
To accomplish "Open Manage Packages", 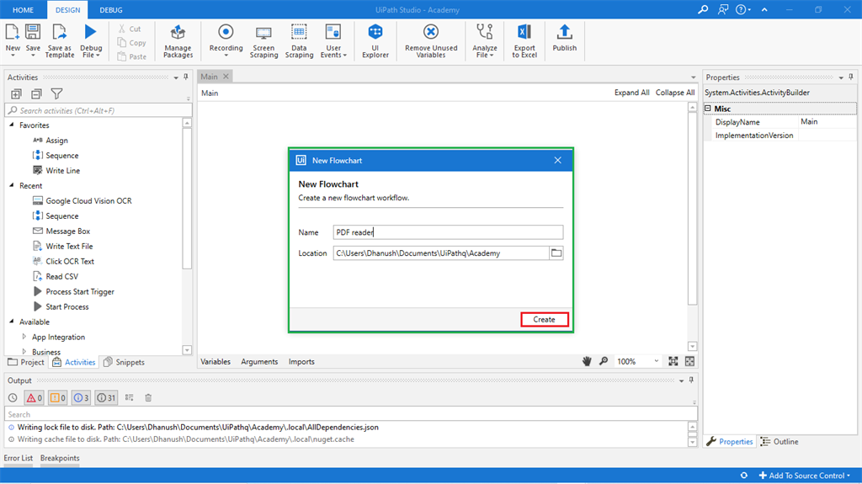I will 178,40.
